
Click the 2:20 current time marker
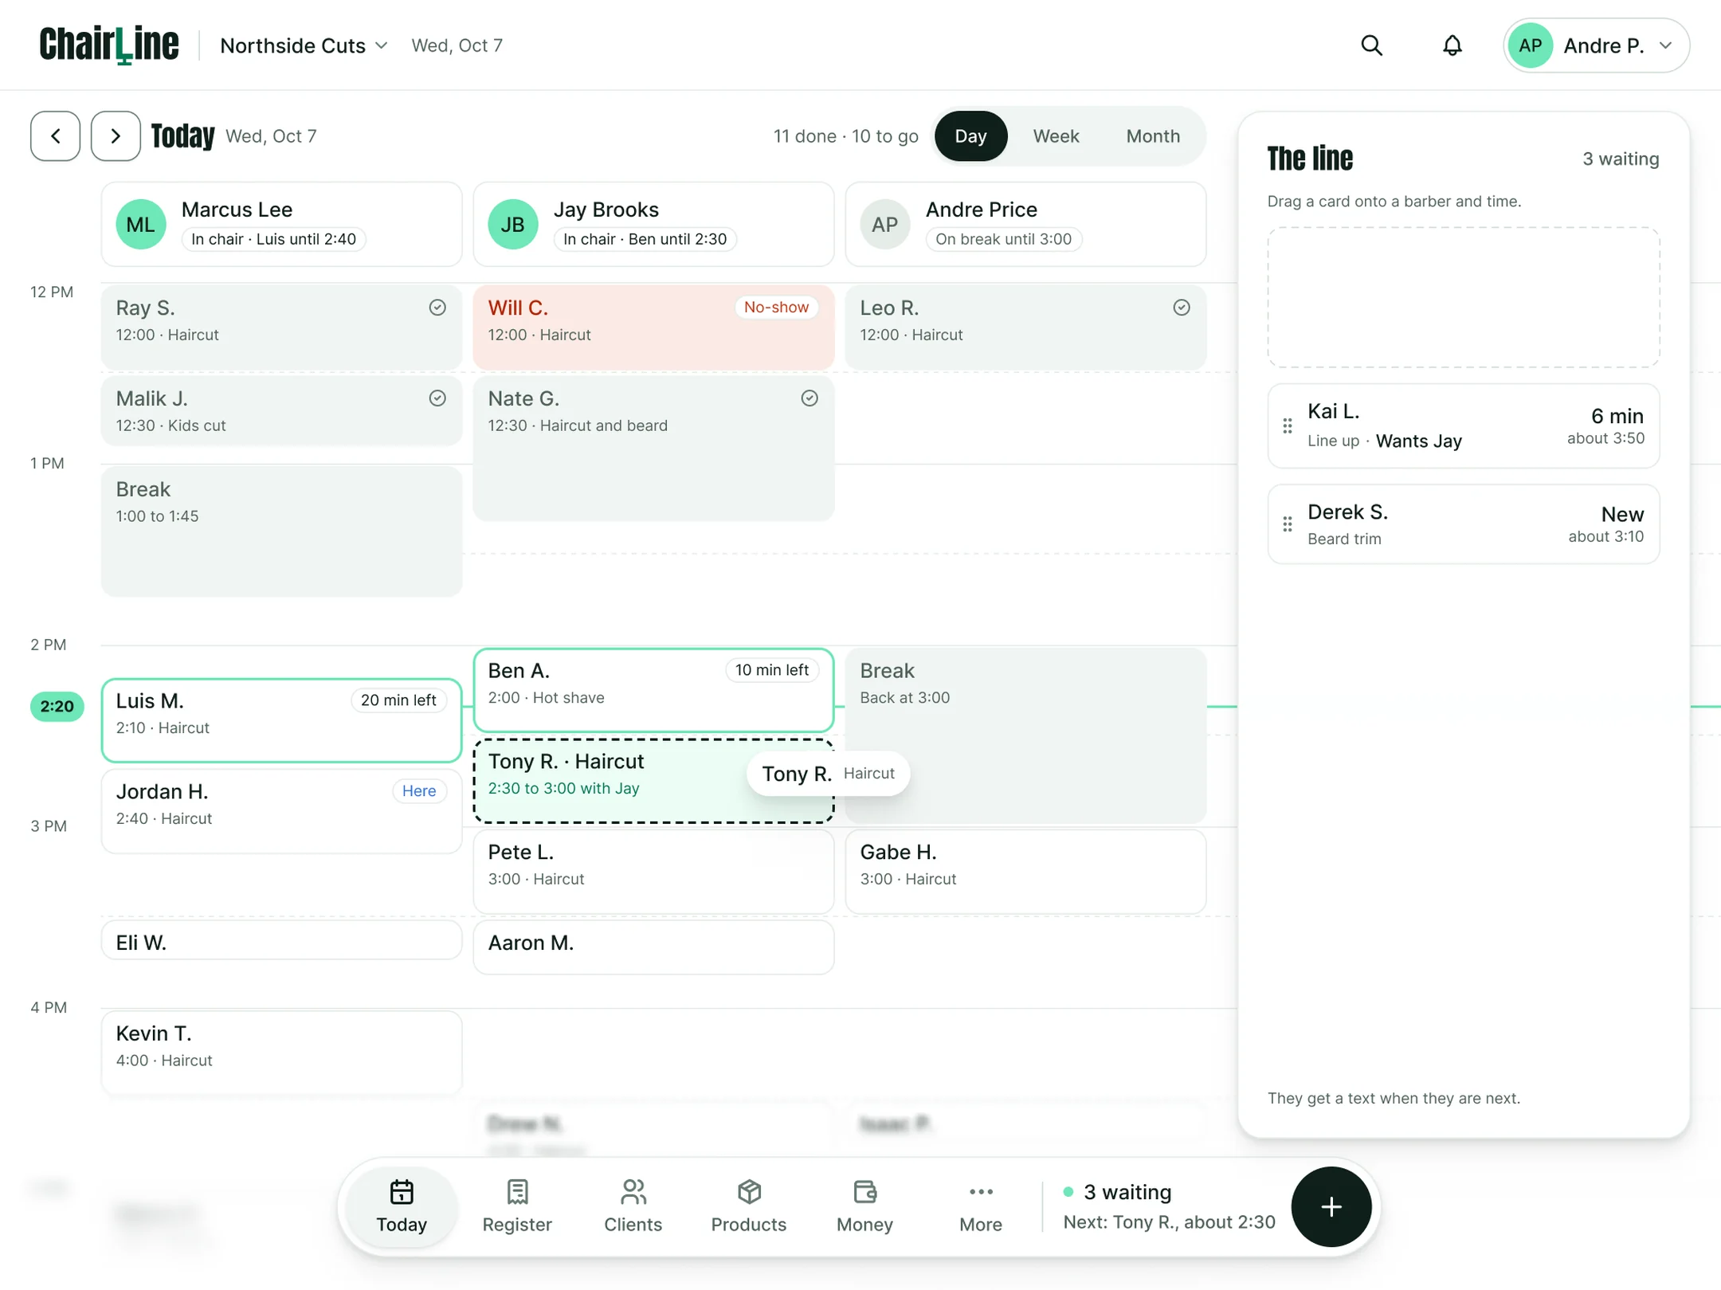57,706
